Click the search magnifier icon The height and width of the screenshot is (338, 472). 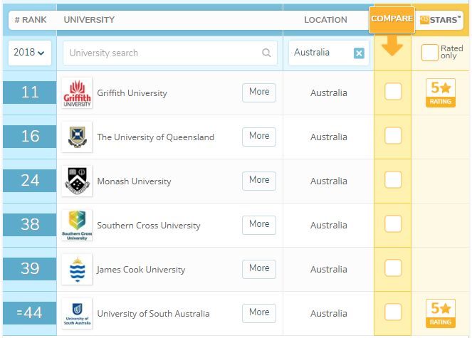coord(266,53)
